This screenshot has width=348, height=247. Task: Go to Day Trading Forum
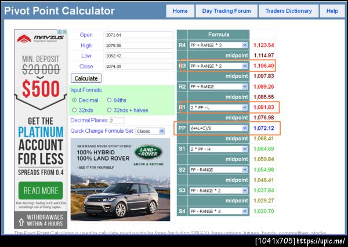pos(226,11)
